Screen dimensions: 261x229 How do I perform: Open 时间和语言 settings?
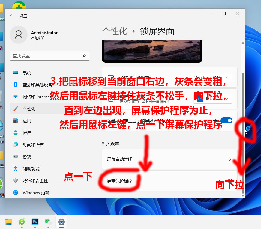pos(32,144)
